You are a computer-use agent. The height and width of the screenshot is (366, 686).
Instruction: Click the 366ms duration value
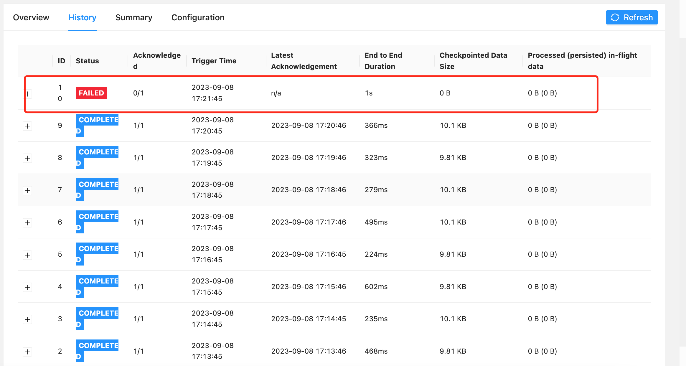pyautogui.click(x=376, y=125)
